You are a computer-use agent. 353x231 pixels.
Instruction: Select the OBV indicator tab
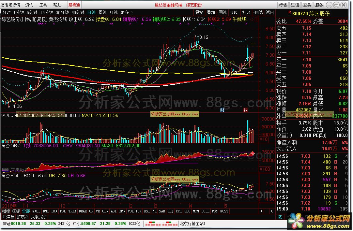coord(105,211)
